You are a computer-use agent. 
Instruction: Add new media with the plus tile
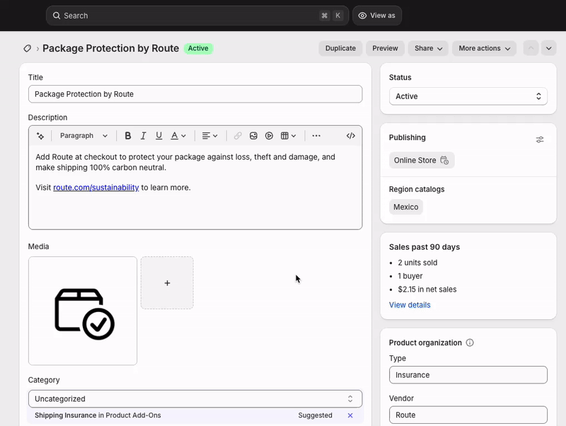click(x=167, y=282)
